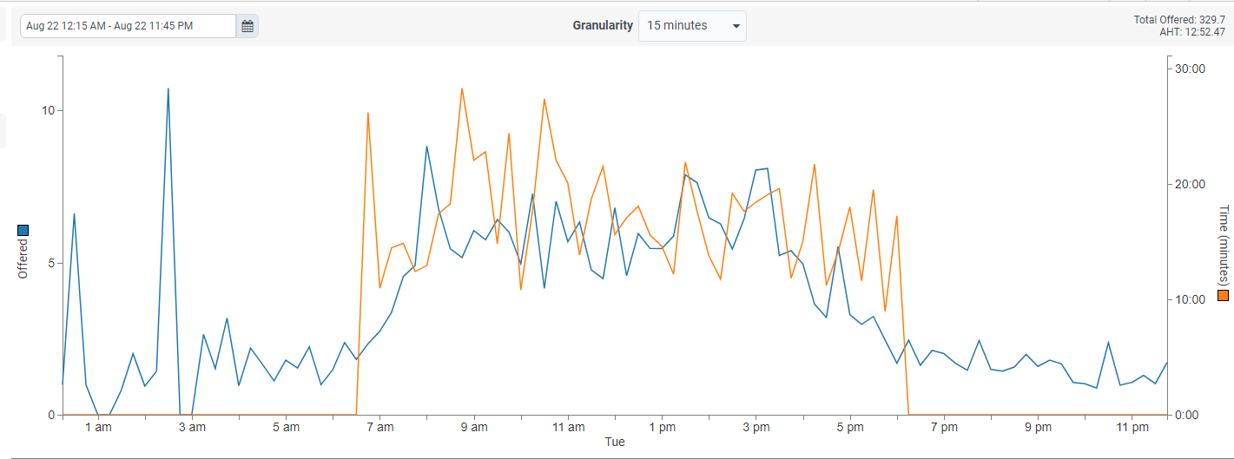1234x459 pixels.
Task: Select the 11 pm tick label
Action: click(x=1132, y=427)
